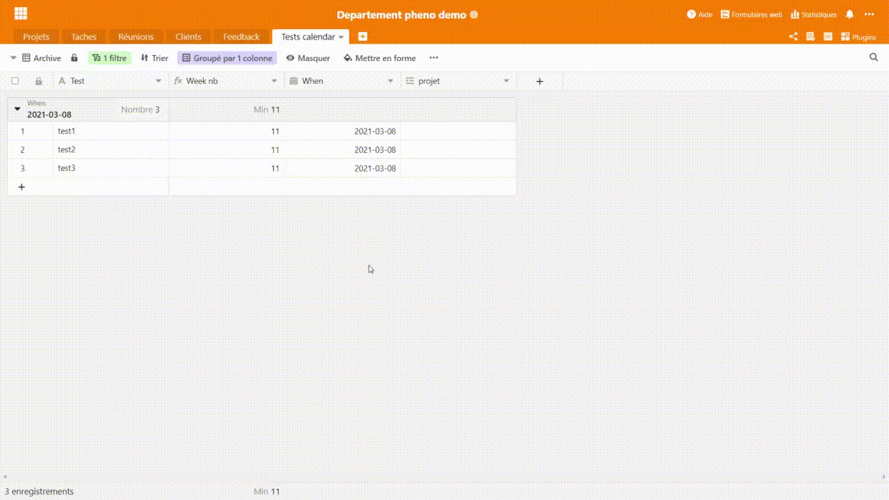Click the view lock icon beside Archive

point(74,58)
